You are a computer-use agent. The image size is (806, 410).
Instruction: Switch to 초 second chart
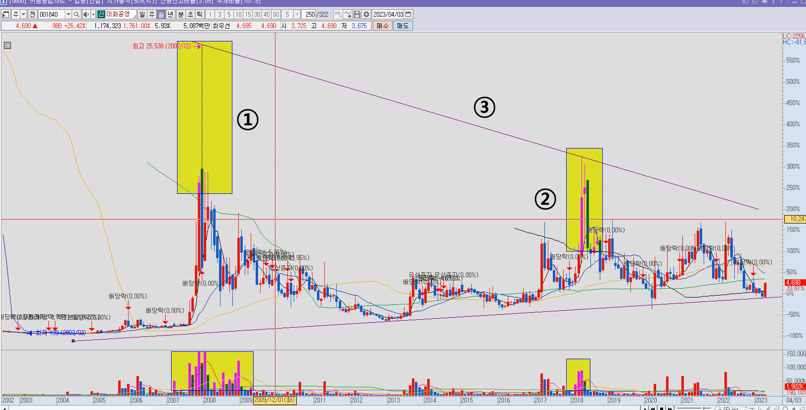tap(190, 14)
